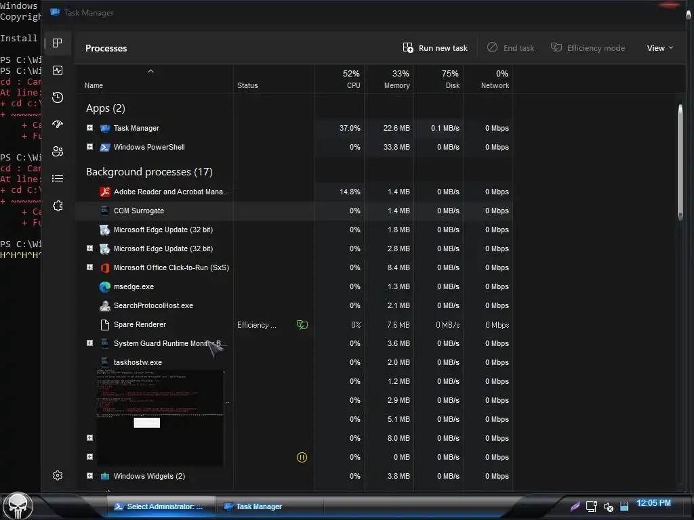This screenshot has height=520, width=694.
Task: Open the Processes tab in the sidebar
Action: (57, 43)
